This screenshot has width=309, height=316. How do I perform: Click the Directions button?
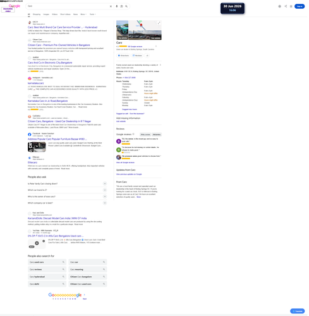123,56
